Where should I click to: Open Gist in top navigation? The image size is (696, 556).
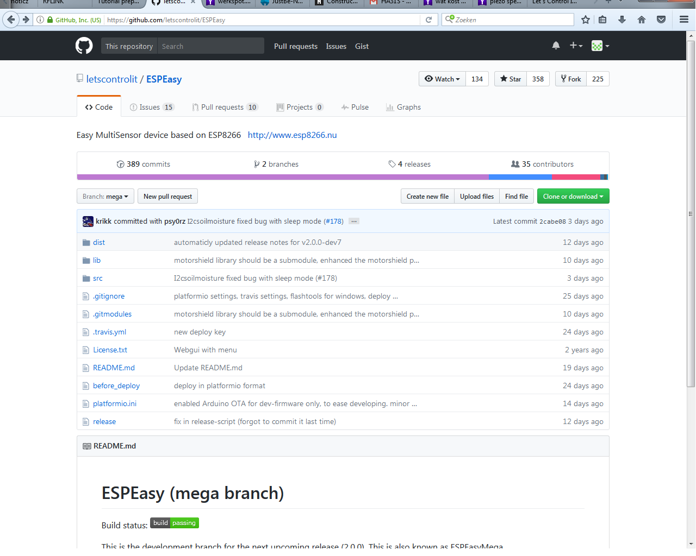pos(362,46)
